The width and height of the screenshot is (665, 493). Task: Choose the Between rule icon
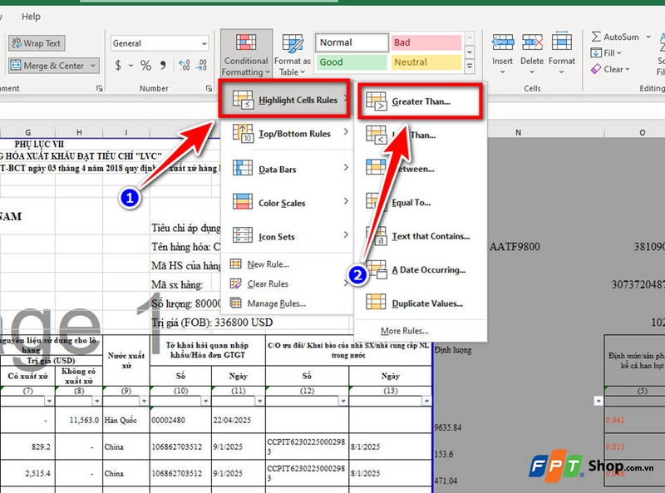coord(377,167)
